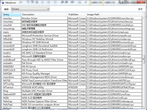Click the 'MS Proxy Clock' description
This screenshot has width=147, height=110.
tap(30, 70)
